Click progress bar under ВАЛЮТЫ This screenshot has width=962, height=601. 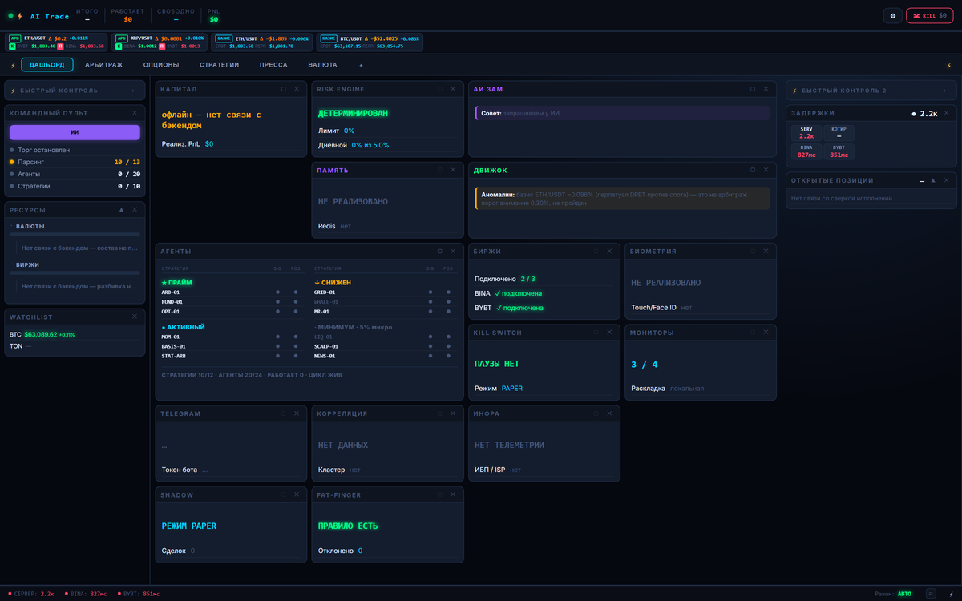[x=75, y=235]
